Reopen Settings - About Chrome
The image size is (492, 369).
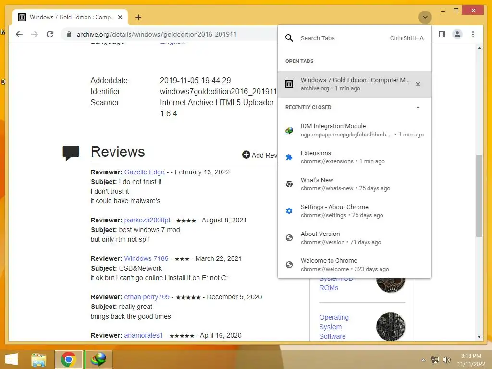355,211
